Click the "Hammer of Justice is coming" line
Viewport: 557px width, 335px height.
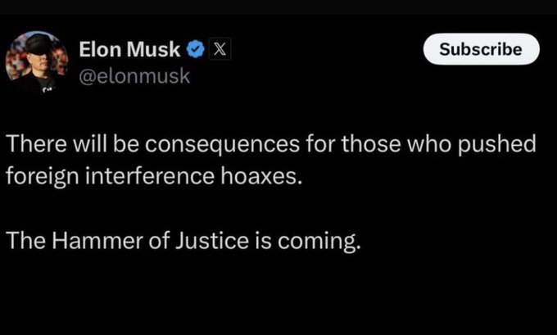(183, 242)
